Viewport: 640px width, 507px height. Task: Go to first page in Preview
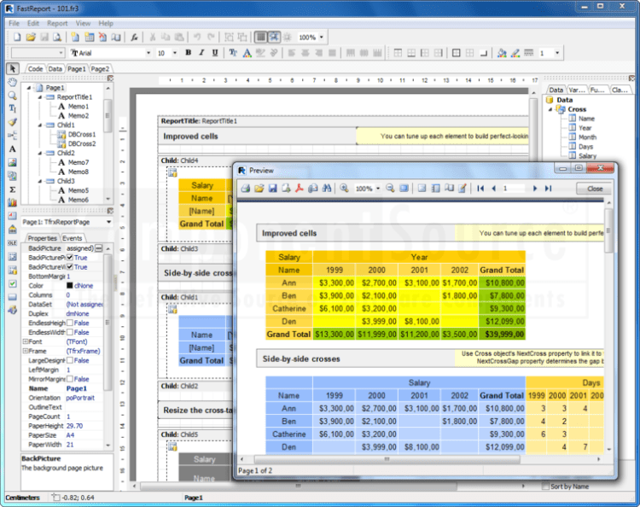[480, 188]
